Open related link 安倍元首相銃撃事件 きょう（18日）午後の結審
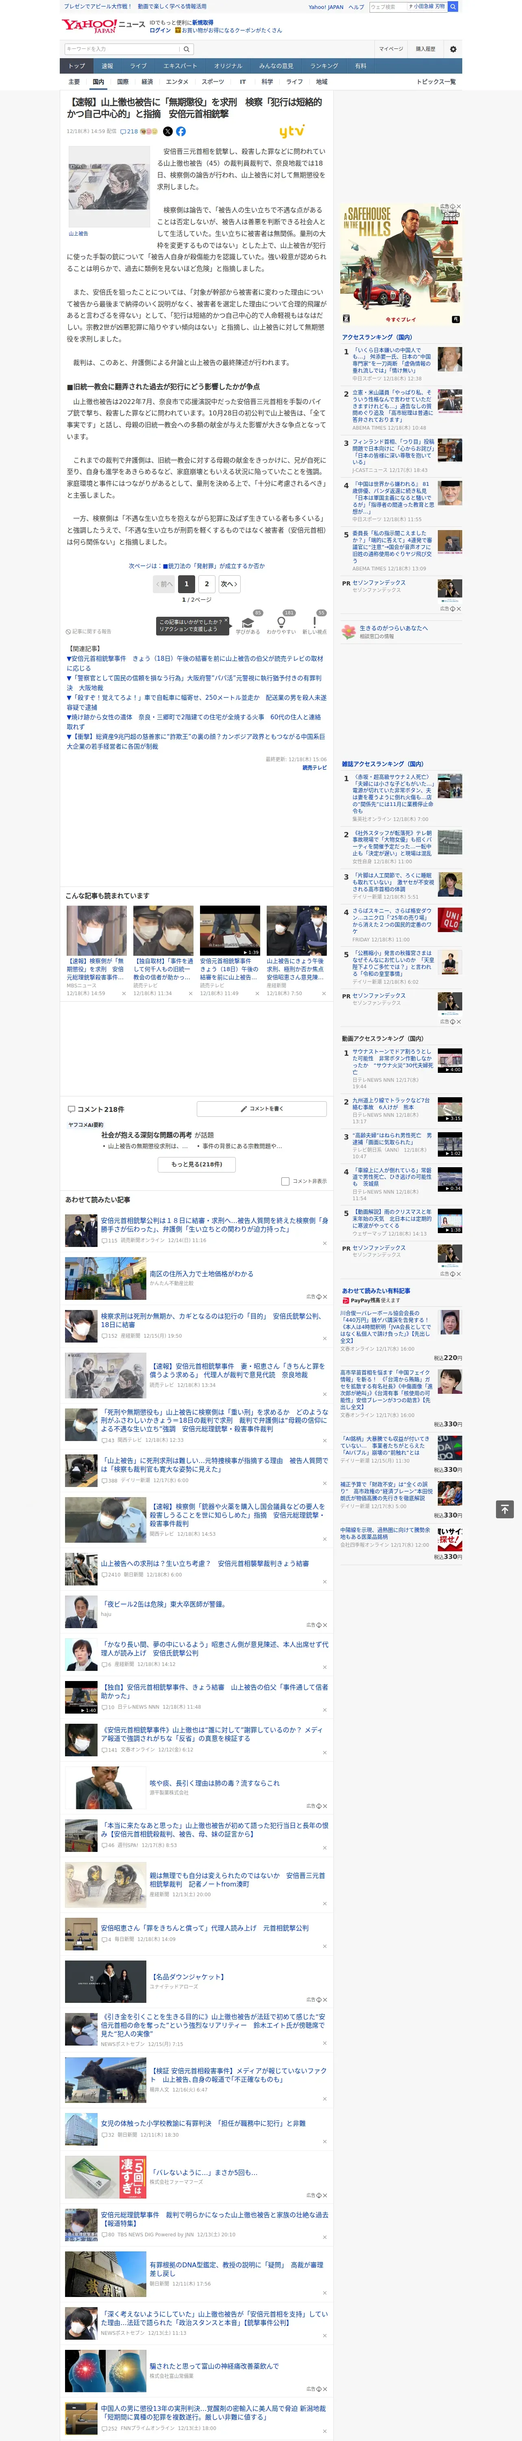Viewport: 522px width, 2441px height. 195,663
